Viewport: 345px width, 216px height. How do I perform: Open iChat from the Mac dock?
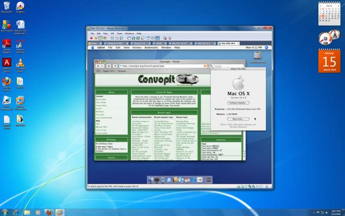point(169,180)
